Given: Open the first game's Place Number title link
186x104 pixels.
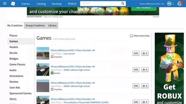Looking at the screenshot, I should click(x=73, y=50).
